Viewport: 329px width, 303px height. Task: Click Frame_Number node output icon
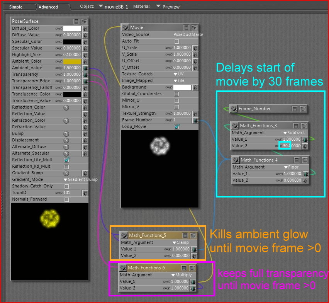(x=234, y=109)
